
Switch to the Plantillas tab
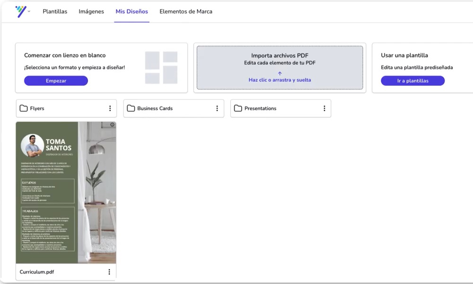54,11
